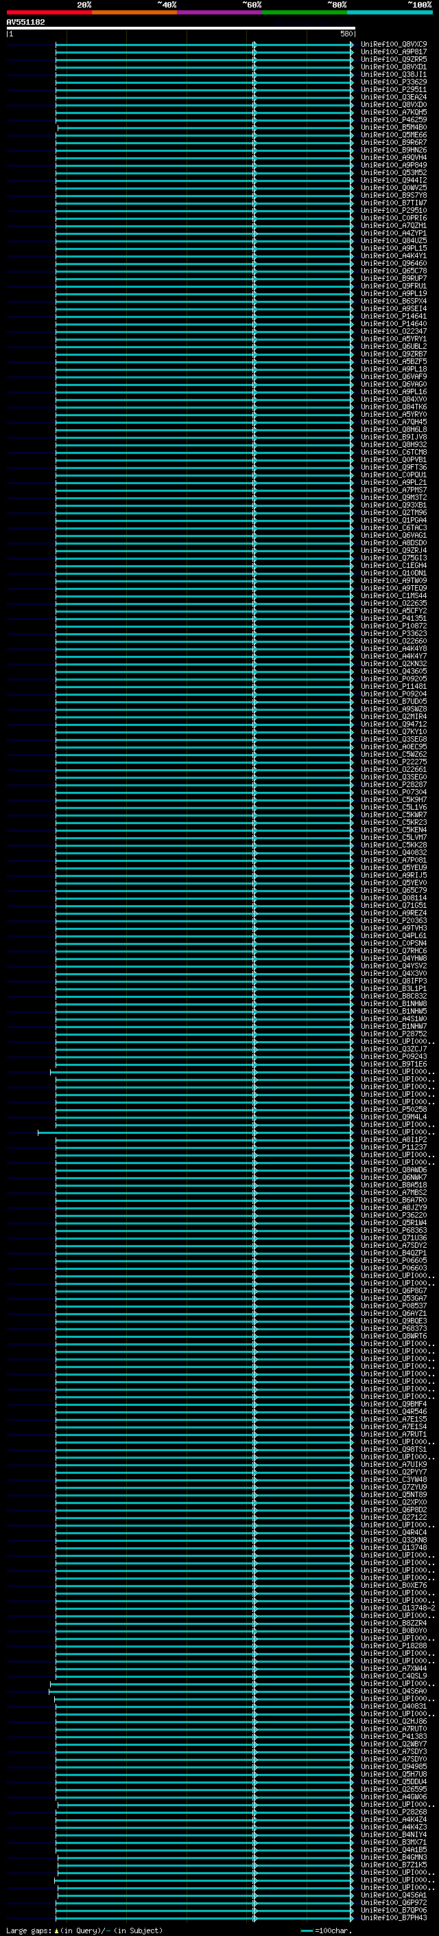Select hit label UniRef100_A9PL16
The width and height of the screenshot is (439, 1936).
point(393,391)
